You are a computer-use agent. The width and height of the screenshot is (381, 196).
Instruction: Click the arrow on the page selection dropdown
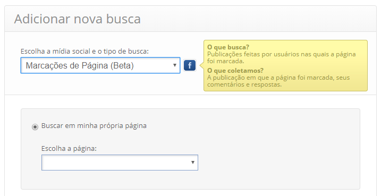pos(193,163)
